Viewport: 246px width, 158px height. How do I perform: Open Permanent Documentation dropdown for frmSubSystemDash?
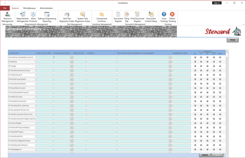pyautogui.click(x=170, y=84)
